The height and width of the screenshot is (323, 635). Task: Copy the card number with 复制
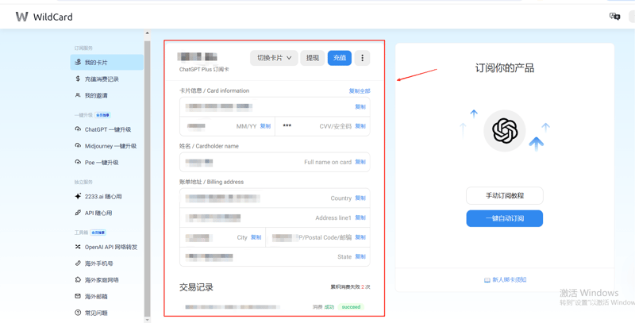360,107
